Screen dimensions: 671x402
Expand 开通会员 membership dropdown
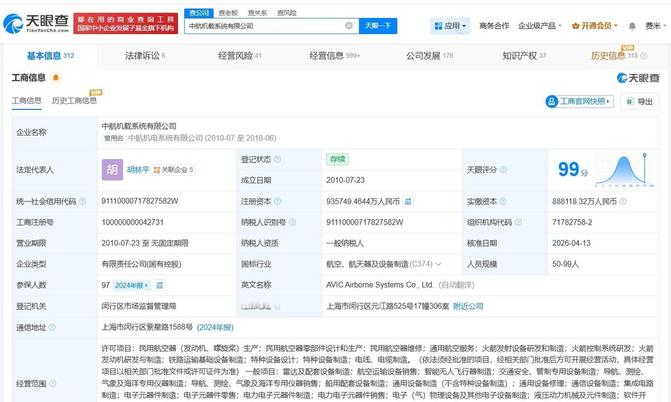(595, 26)
